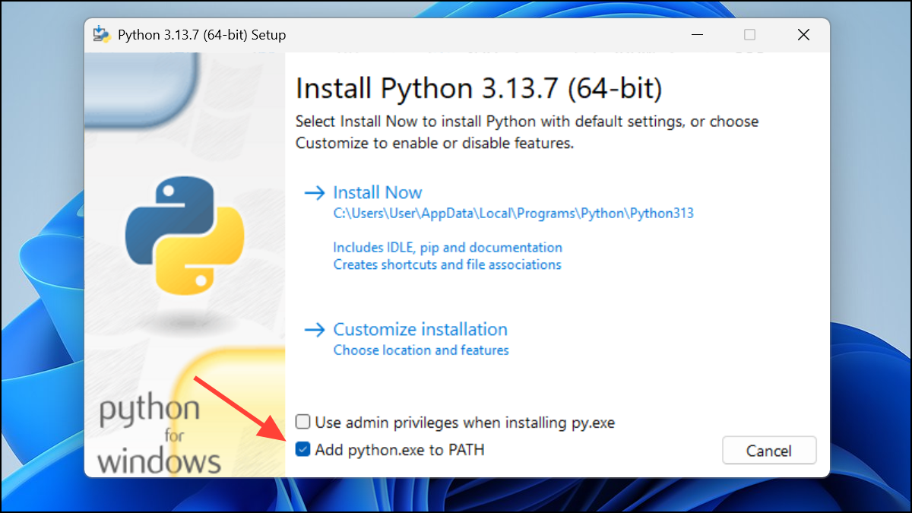Screen dimensions: 912x513
Task: Click the 'Python 3.13.7 (64-bit) Setup' title bar
Action: click(202, 35)
